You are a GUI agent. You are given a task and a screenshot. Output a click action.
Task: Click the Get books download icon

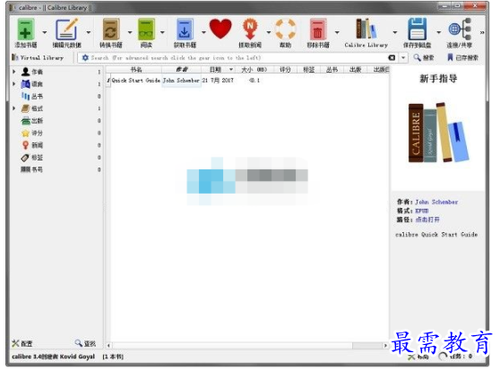click(185, 30)
